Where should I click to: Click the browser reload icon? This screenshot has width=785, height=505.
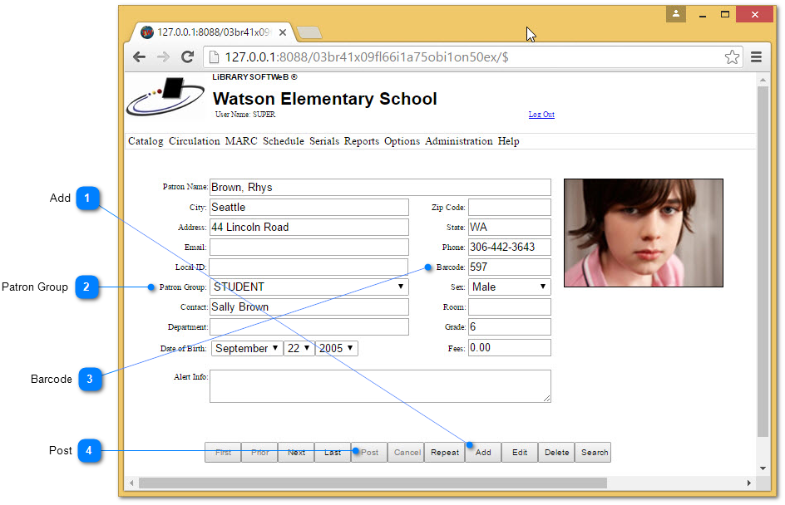(188, 57)
